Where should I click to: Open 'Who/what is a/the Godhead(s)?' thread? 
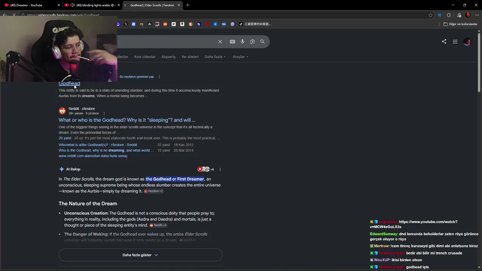pyautogui.click(x=98, y=145)
